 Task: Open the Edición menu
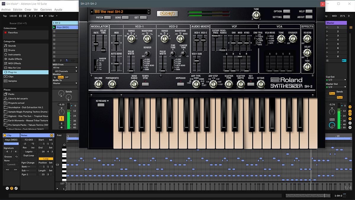tap(18, 9)
